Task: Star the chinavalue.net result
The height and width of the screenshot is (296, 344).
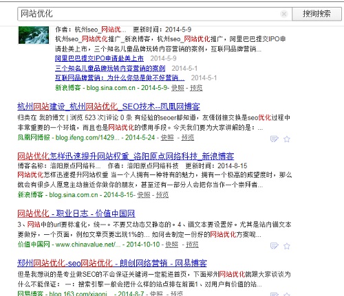Action: [287, 246]
